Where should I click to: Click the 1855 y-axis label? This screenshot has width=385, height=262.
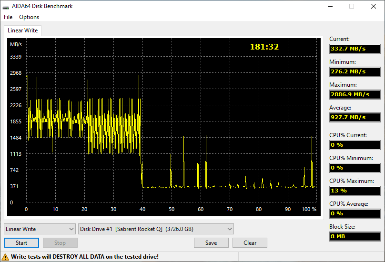coord(16,121)
